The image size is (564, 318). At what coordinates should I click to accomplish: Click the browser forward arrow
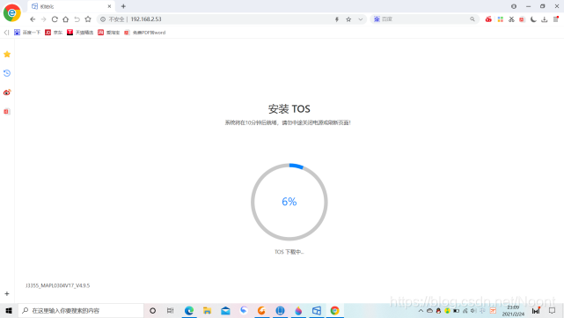[x=43, y=19]
